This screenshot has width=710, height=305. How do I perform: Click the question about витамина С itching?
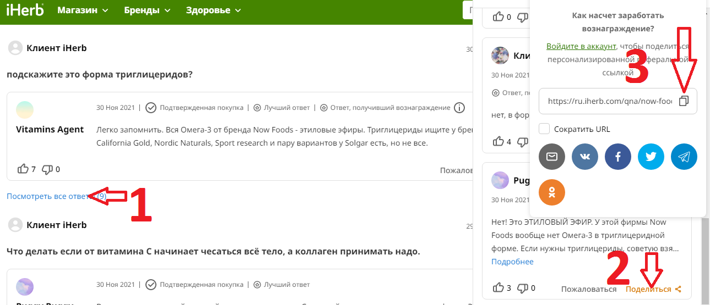213,252
